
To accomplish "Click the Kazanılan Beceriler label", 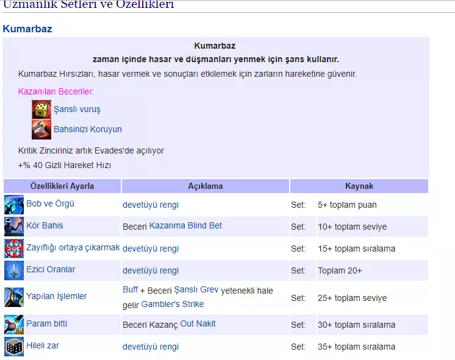I will 56,91.
